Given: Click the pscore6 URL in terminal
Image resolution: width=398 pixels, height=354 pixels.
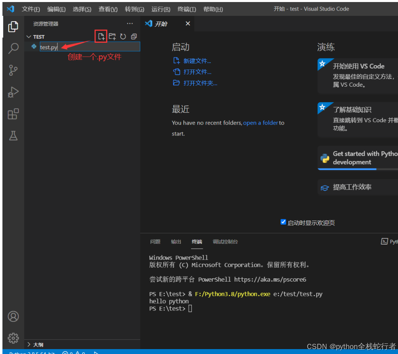Looking at the screenshot, I should (270, 280).
